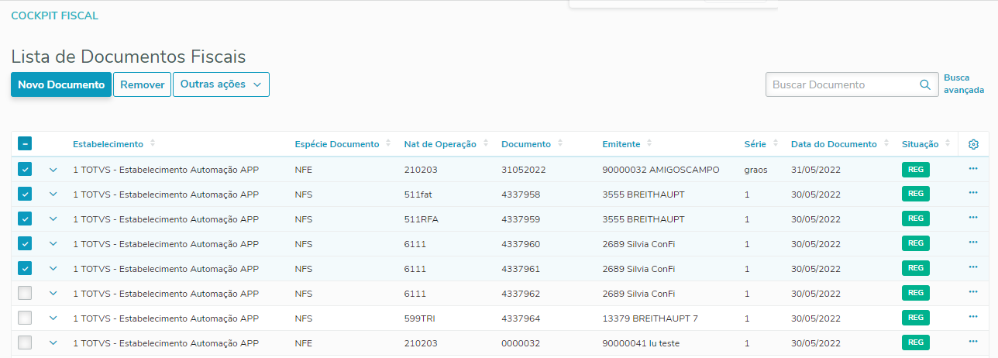Uncheck the row for document 4337961
Image resolution: width=998 pixels, height=358 pixels.
[25, 269]
